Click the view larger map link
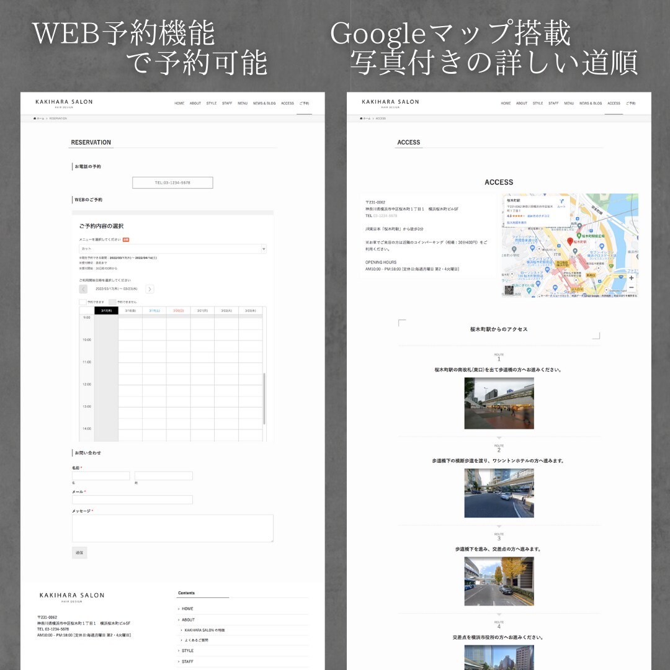Image resolution: width=670 pixels, height=670 pixels. click(x=517, y=223)
